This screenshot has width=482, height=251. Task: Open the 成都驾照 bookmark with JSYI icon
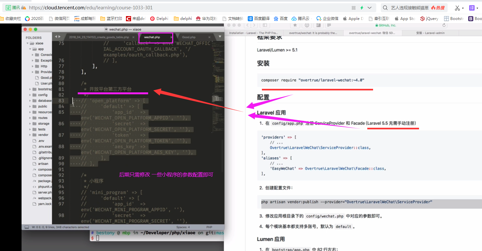pyautogui.click(x=85, y=19)
